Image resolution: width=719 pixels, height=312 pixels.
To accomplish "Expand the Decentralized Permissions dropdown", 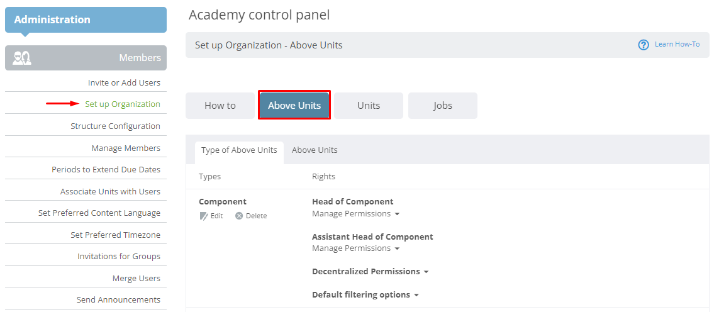I will point(370,272).
